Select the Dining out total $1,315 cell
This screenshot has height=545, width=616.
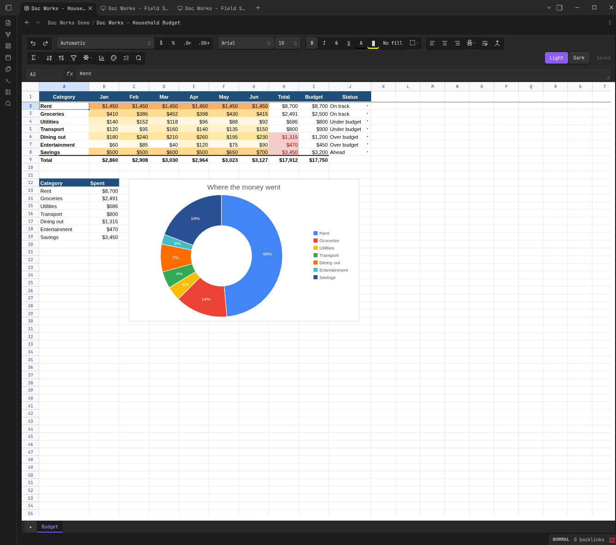pyautogui.click(x=284, y=137)
